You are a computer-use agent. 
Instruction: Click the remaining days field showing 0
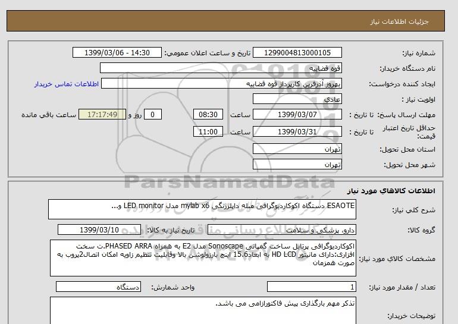point(152,114)
